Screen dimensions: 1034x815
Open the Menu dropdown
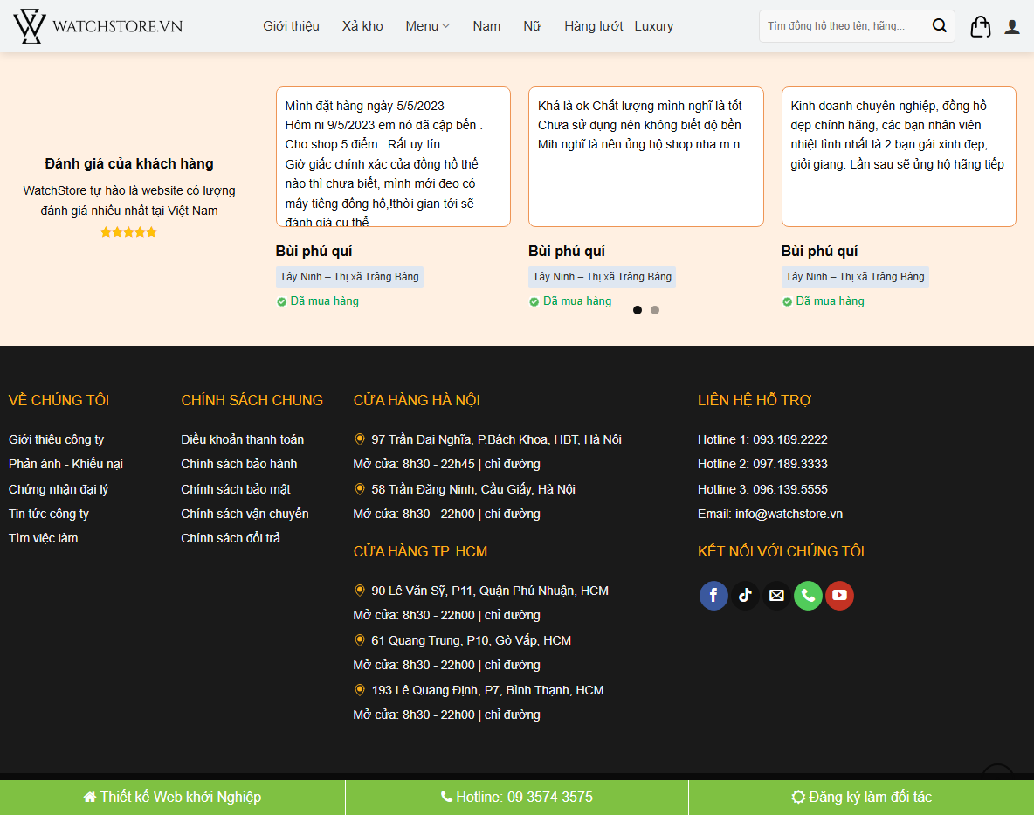coord(427,26)
